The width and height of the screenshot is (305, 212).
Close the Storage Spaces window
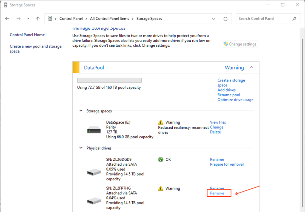pyautogui.click(x=297, y=5)
